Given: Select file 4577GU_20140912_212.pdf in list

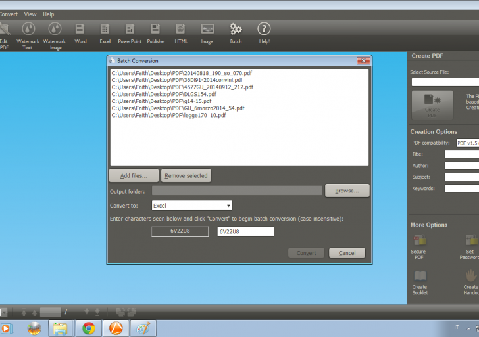Looking at the screenshot, I should (182, 87).
